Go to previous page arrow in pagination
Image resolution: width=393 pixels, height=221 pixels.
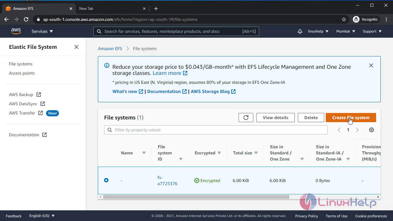pos(339,130)
